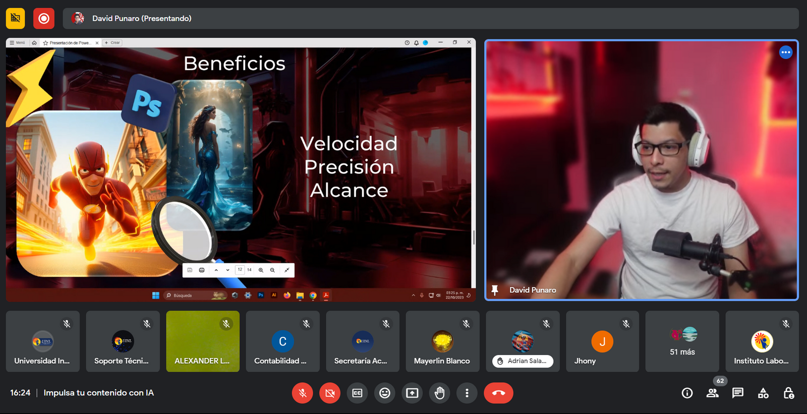Select the Contabilidad participant tile
This screenshot has height=414, width=807.
283,341
